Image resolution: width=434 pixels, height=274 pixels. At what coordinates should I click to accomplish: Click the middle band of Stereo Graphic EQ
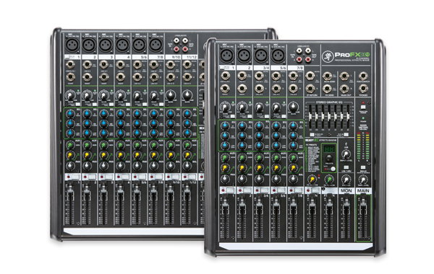click(329, 117)
